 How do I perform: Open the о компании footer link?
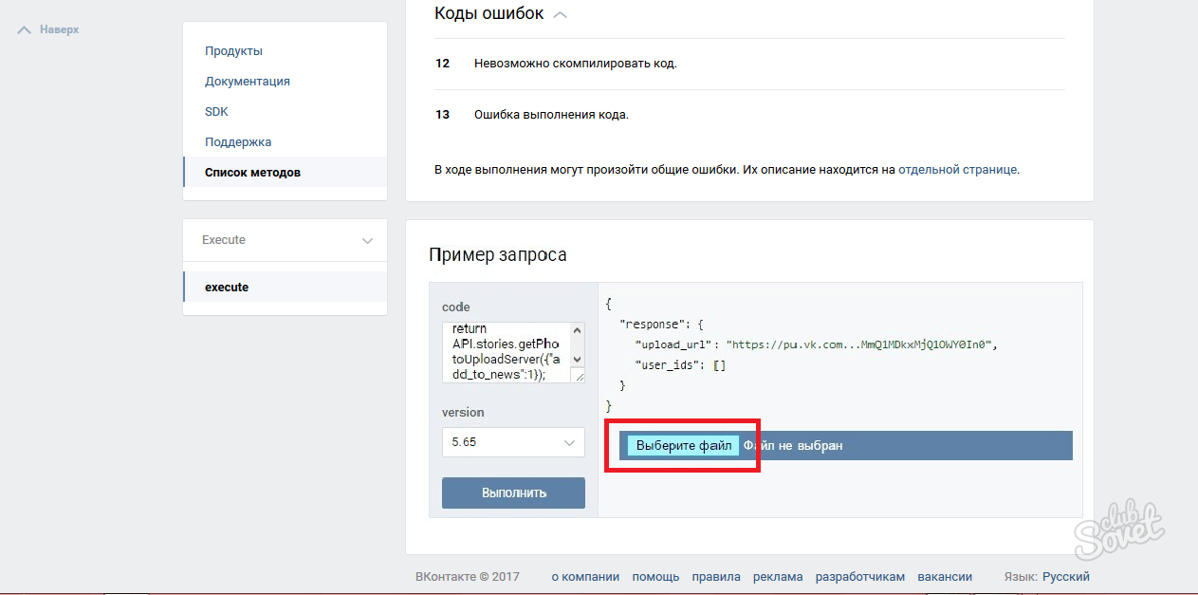tap(585, 577)
